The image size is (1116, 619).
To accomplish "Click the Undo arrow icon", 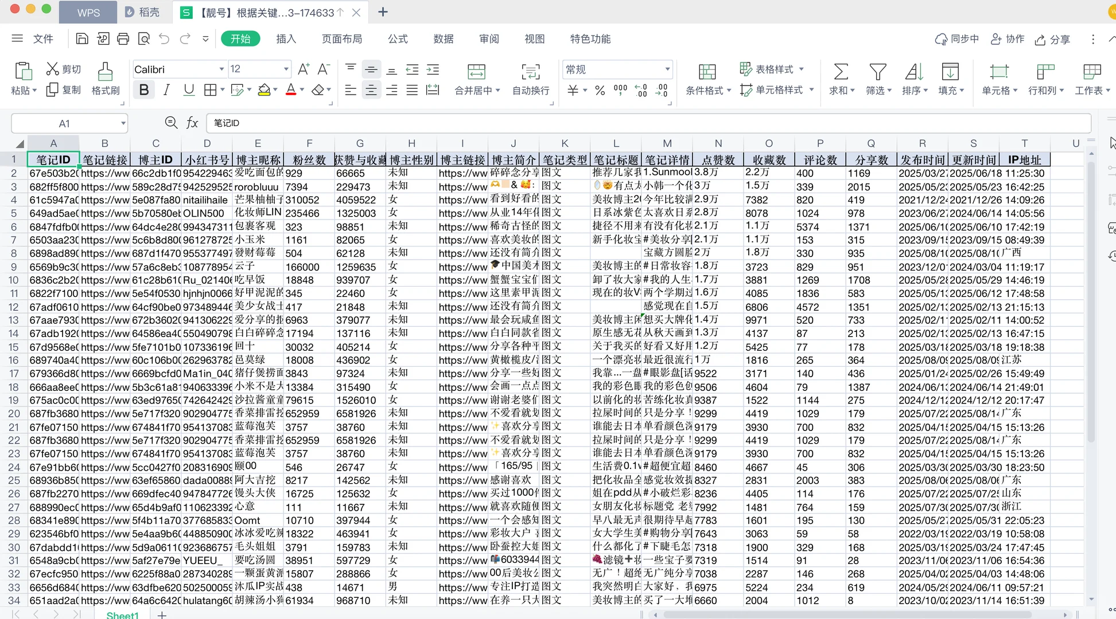I will tap(164, 39).
